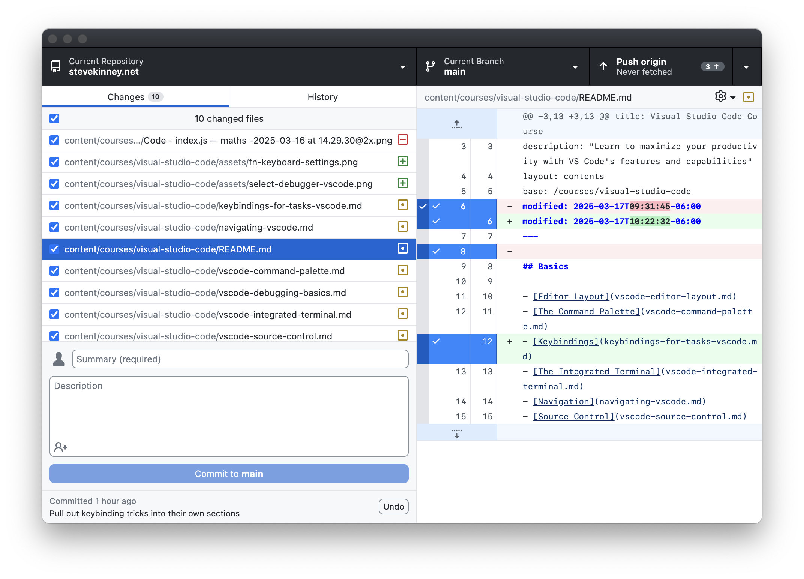Screen dimensions: 804x579
Task: Click the expand-hunk-up arrow above the diff
Action: pyautogui.click(x=456, y=124)
